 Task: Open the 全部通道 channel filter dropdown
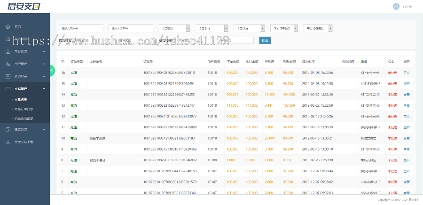coord(174,28)
